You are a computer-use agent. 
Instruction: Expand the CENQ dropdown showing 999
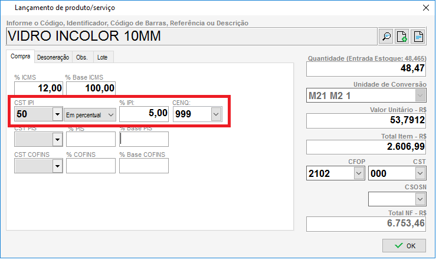tap(216, 114)
